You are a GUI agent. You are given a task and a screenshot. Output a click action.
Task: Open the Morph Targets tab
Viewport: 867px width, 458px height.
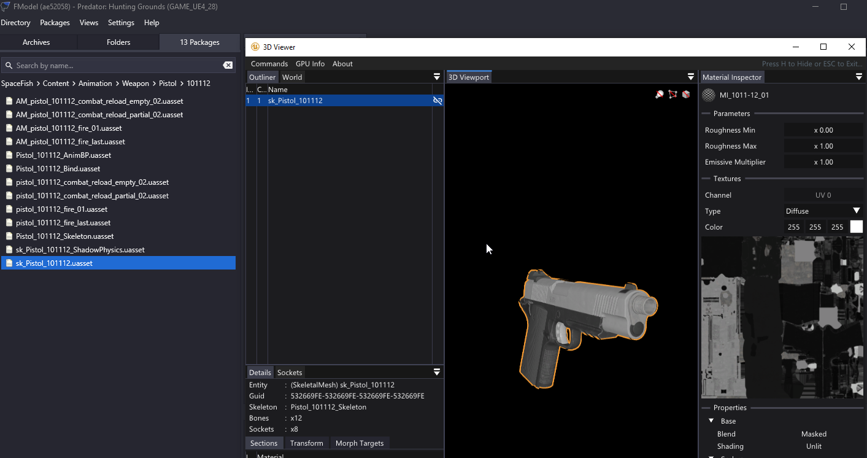[360, 443]
